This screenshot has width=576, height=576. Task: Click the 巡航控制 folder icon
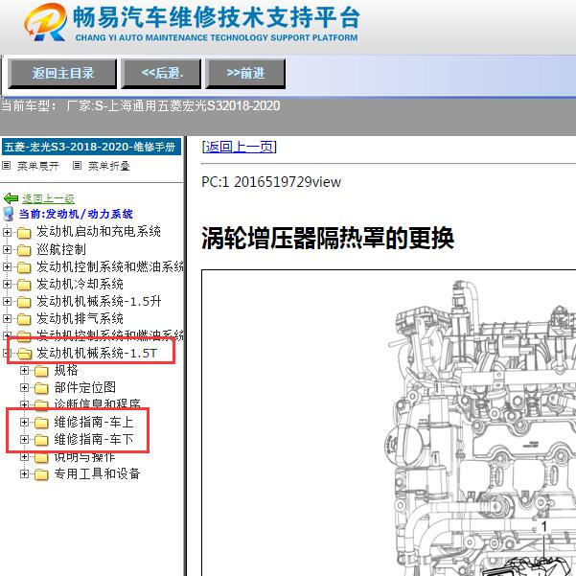pyautogui.click(x=24, y=250)
